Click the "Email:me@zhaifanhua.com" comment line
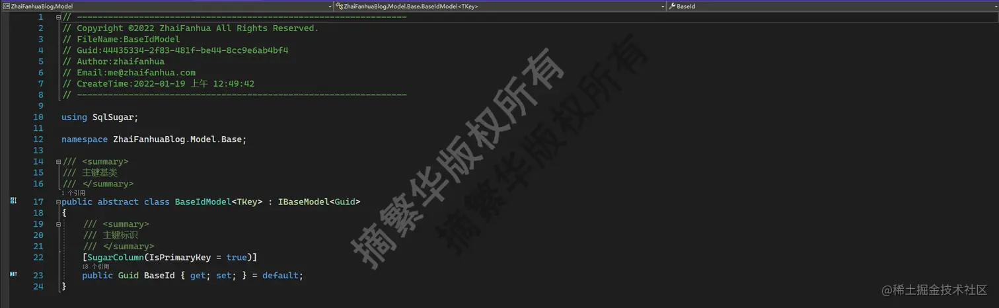The image size is (999, 308). [x=128, y=73]
